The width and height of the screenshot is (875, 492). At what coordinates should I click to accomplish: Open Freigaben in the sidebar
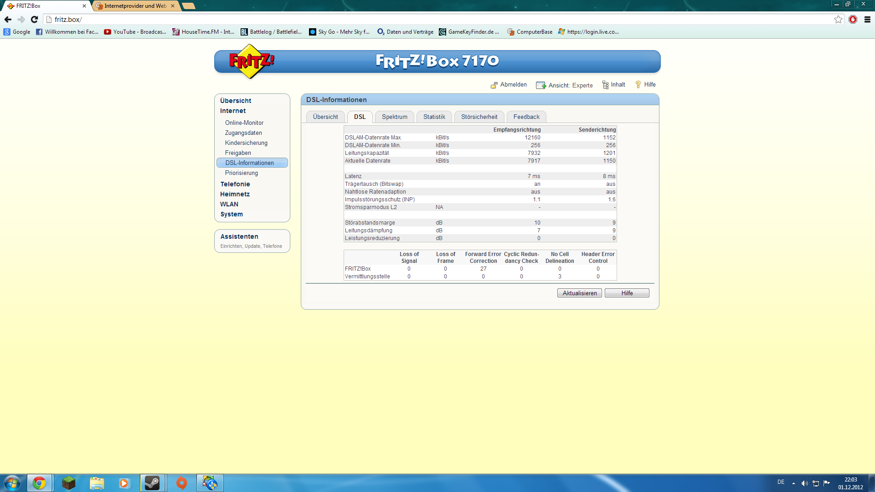238,153
